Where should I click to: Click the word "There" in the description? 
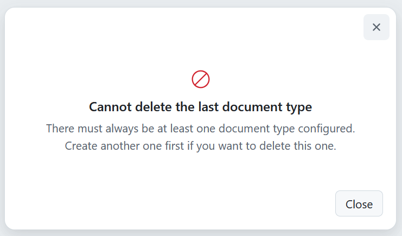60,129
